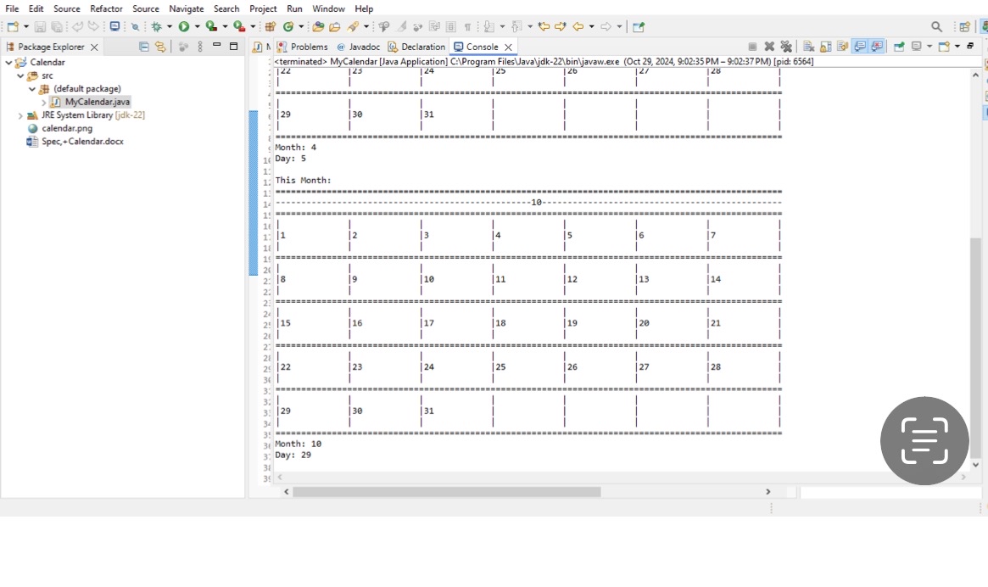Toggle Link with Editor in Package Explorer
Viewport: 988px width, 587px height.
click(160, 48)
